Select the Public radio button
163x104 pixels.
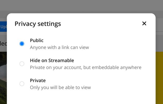22,44
